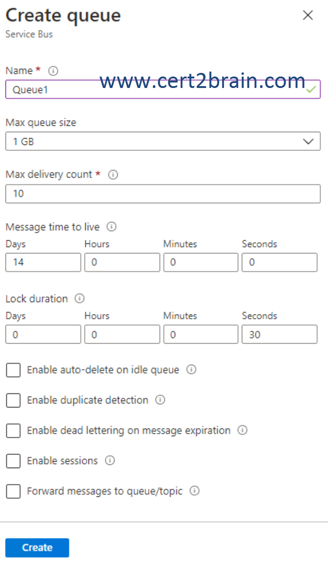Open the Message time to live info tooltip
The height and width of the screenshot is (562, 328).
point(111,227)
